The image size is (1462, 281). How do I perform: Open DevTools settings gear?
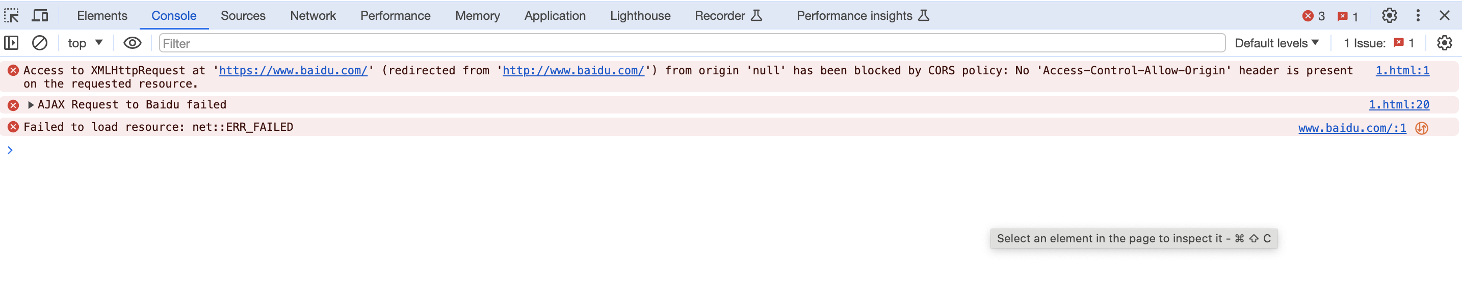click(1389, 15)
